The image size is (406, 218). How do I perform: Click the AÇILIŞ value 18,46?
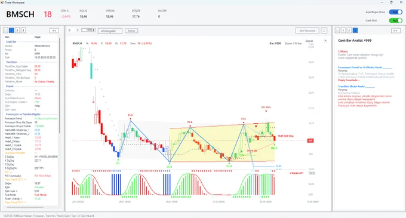coord(84,17)
